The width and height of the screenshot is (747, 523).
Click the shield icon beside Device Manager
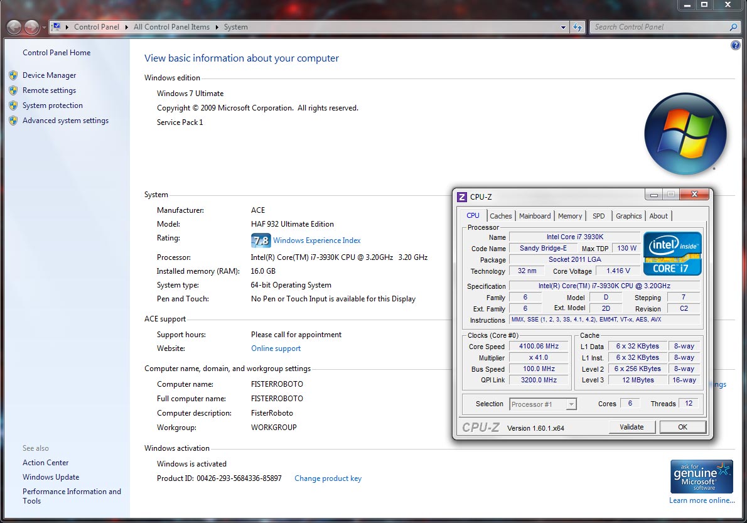tap(13, 75)
